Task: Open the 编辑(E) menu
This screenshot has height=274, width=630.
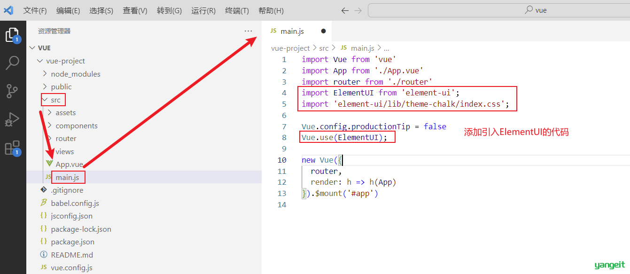Action: click(68, 10)
